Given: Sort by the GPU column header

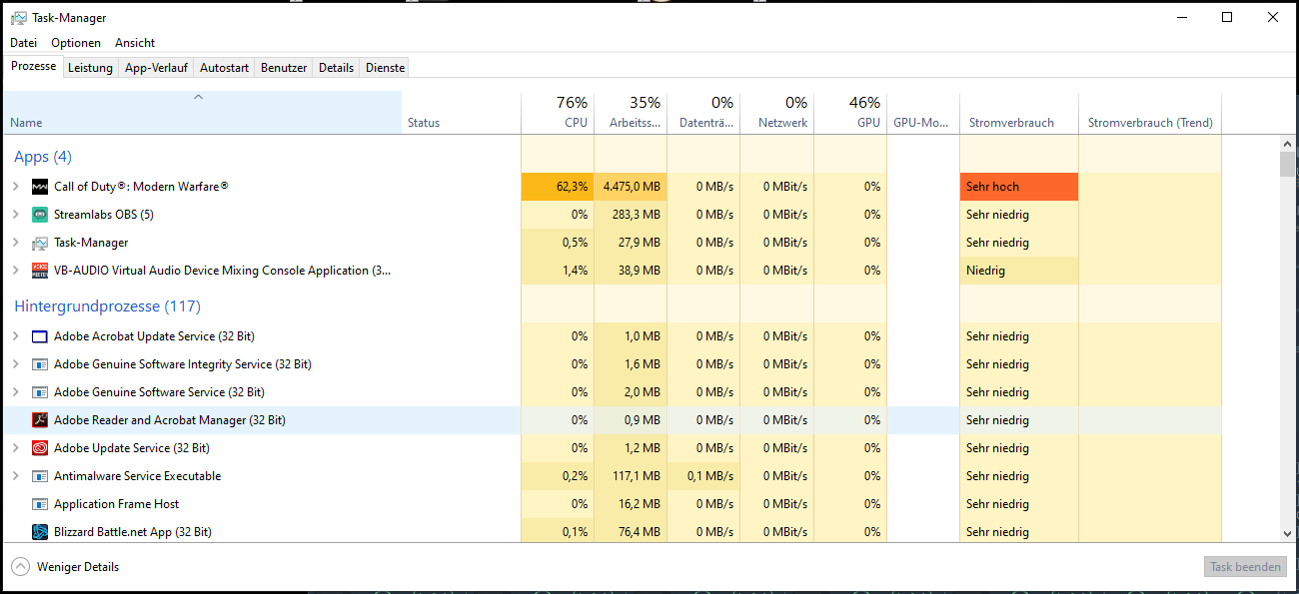Looking at the screenshot, I should [x=850, y=112].
